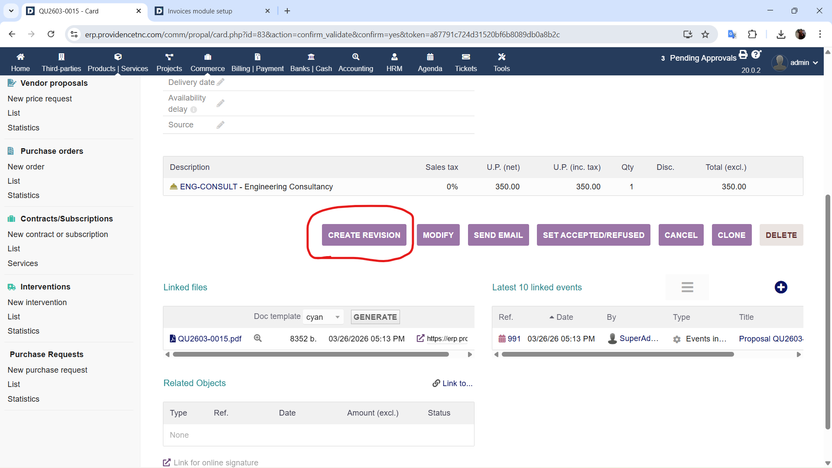
Task: Open the ENG-CONSULT product link
Action: coord(208,187)
